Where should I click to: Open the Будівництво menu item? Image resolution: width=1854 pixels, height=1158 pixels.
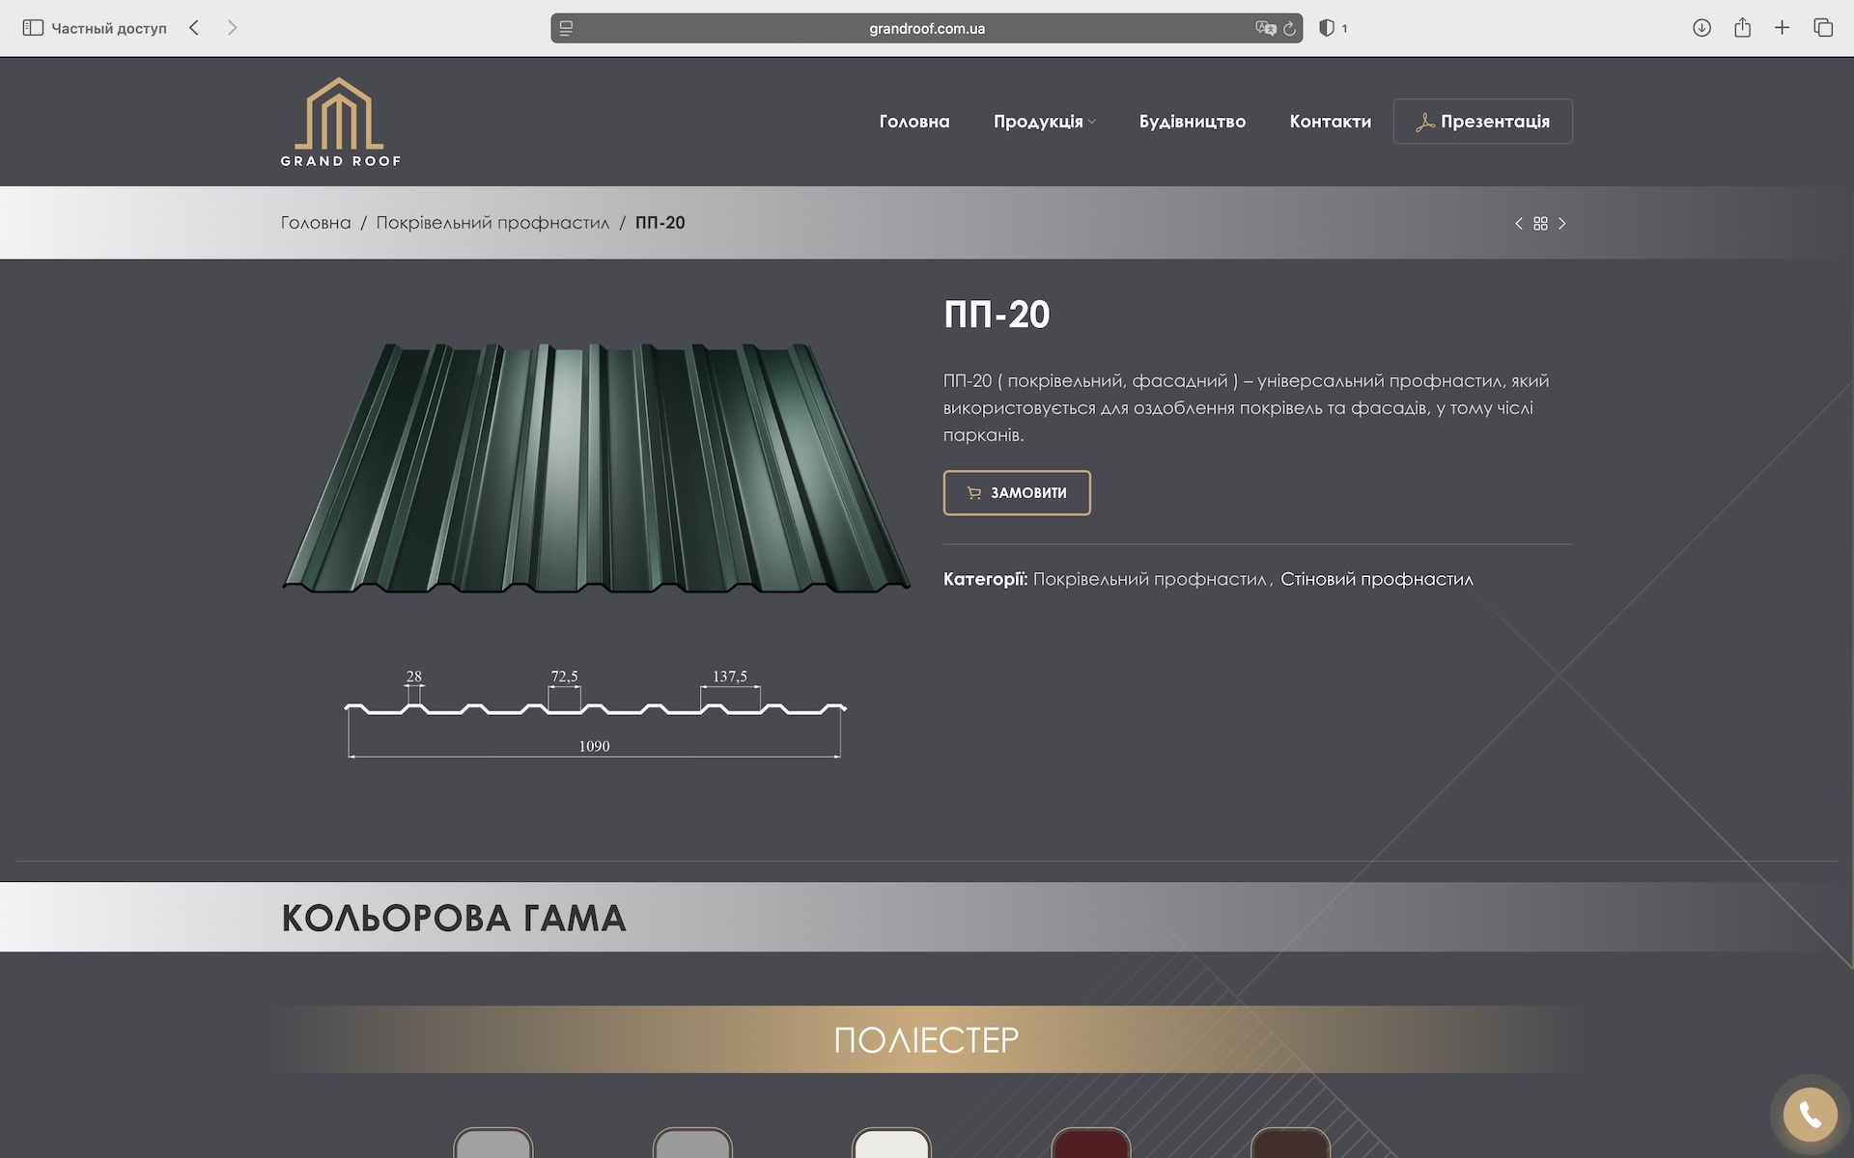pyautogui.click(x=1192, y=122)
